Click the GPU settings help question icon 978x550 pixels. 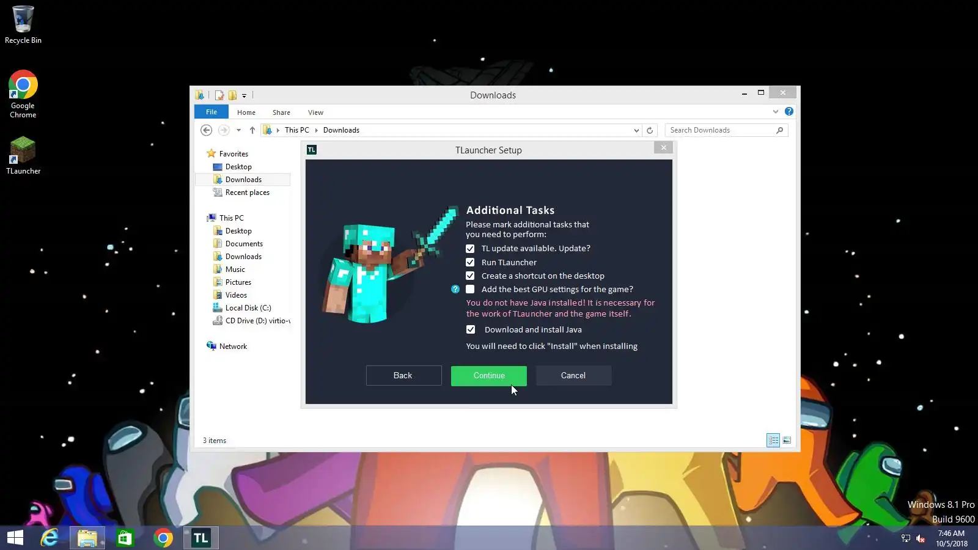click(455, 290)
